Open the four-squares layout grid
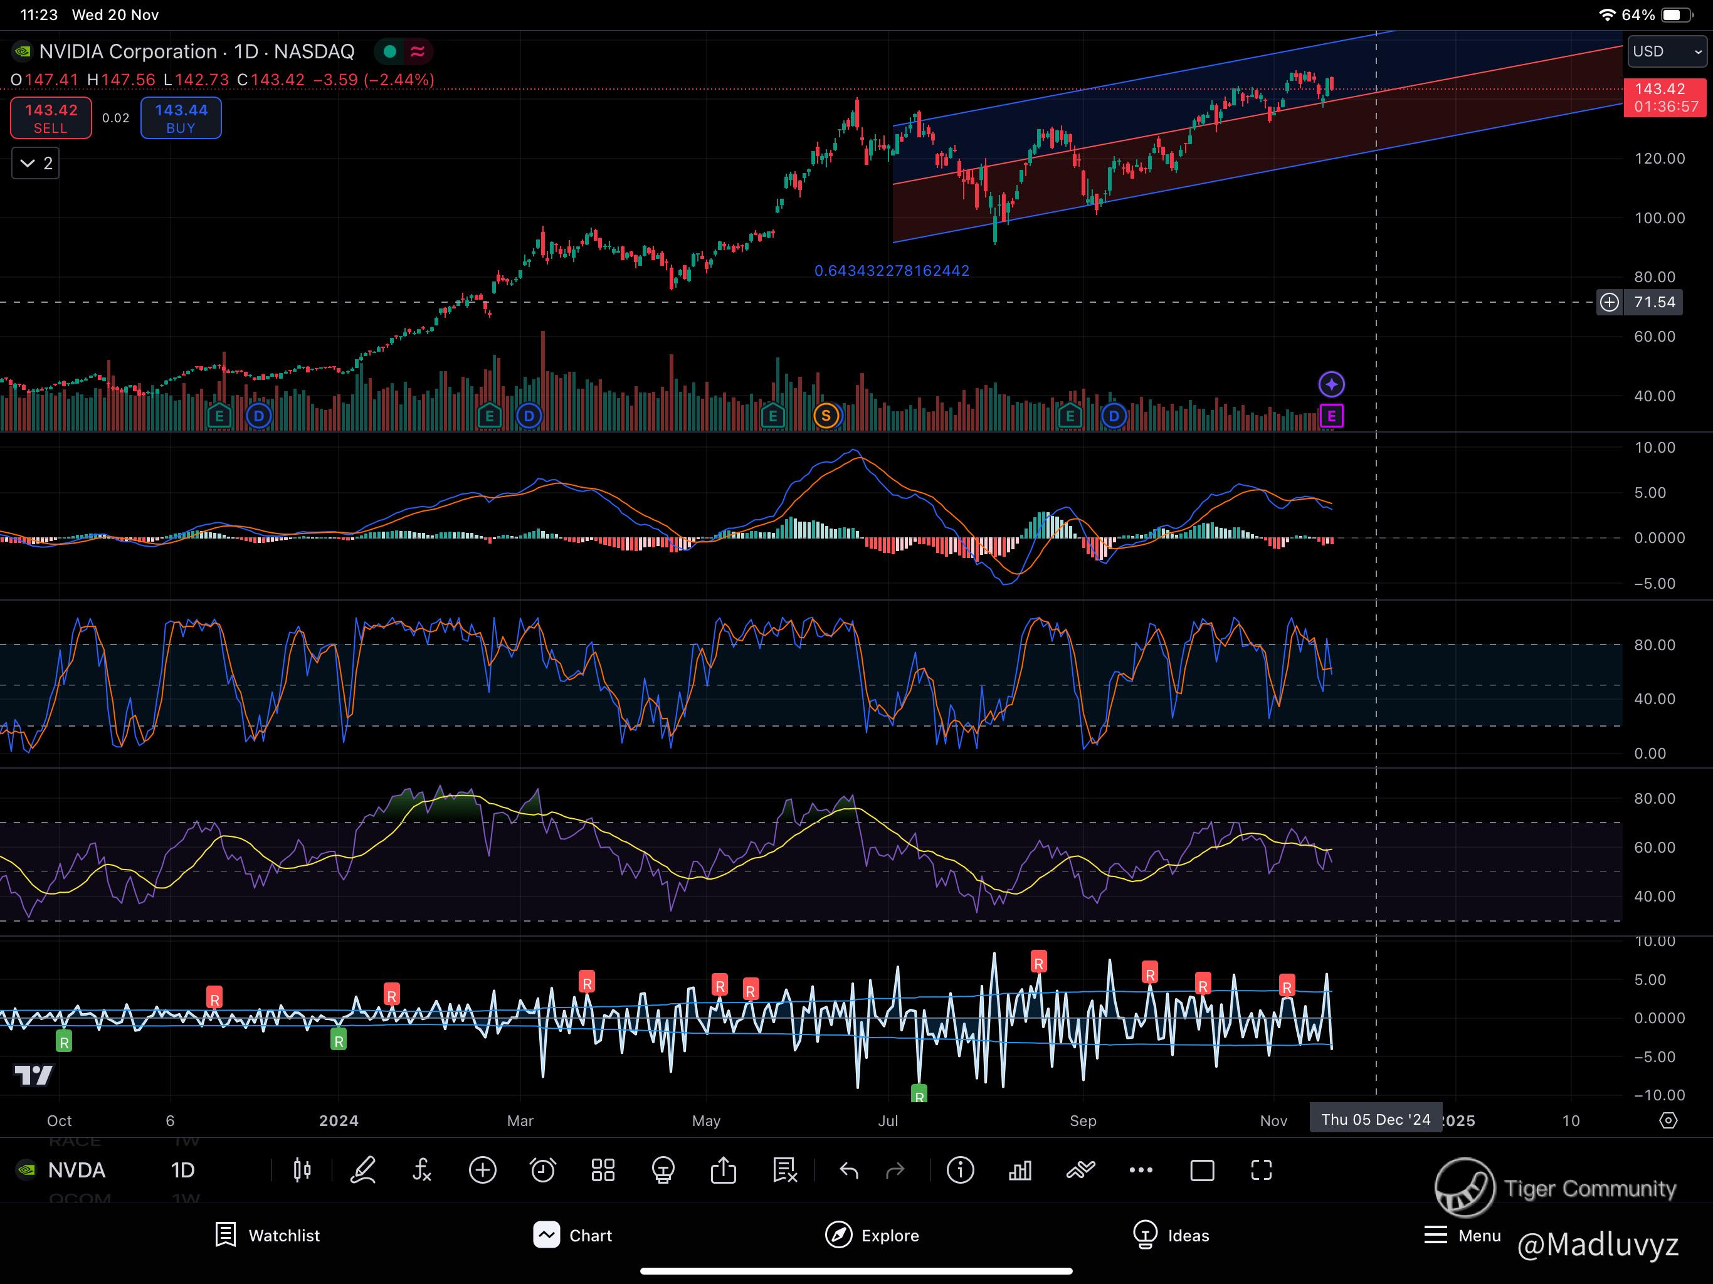The width and height of the screenshot is (1713, 1284). [603, 1170]
